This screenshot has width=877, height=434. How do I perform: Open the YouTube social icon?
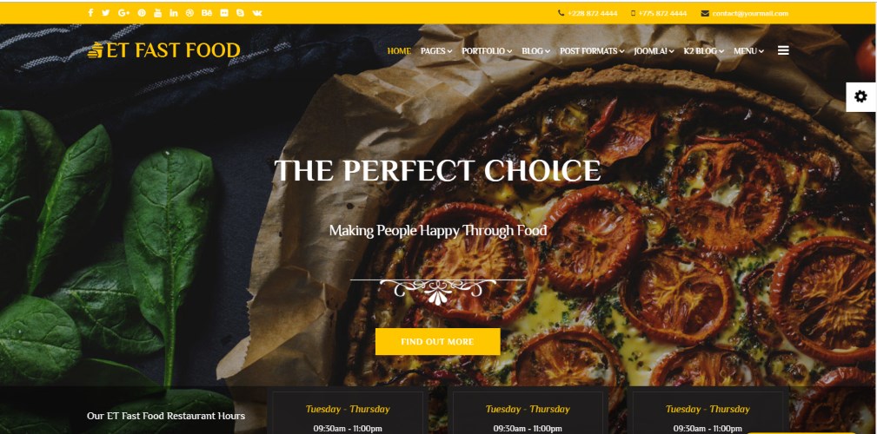click(157, 13)
